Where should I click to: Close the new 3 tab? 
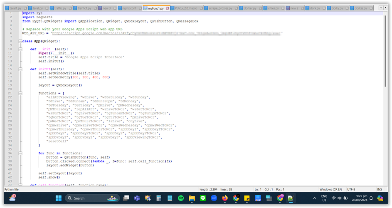(x=115, y=8)
